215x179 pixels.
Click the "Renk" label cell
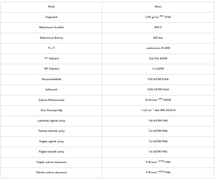tap(51, 7)
